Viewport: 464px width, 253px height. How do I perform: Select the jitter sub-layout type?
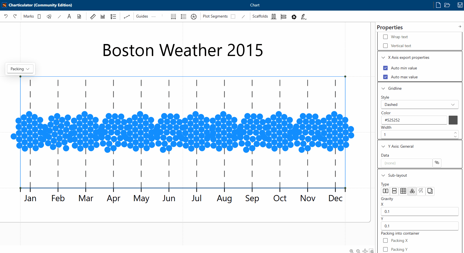point(421,191)
